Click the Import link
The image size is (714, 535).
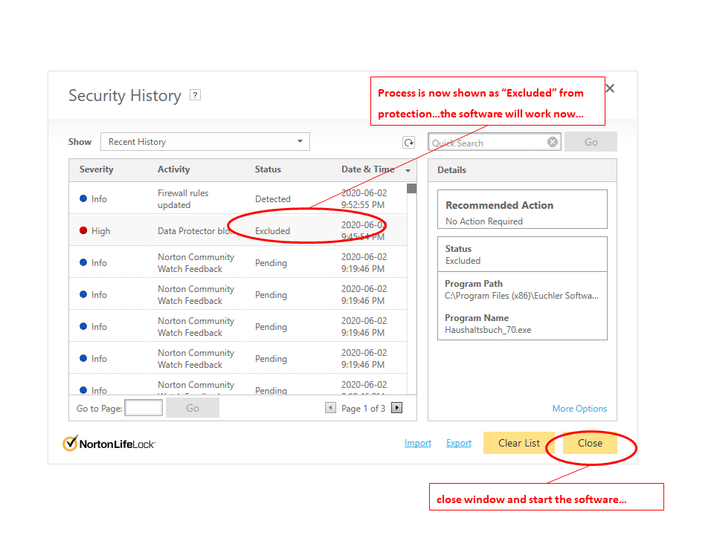(418, 443)
